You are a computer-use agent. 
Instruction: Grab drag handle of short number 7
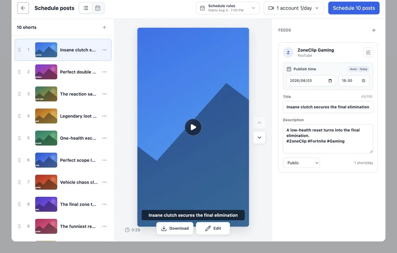tap(20, 182)
